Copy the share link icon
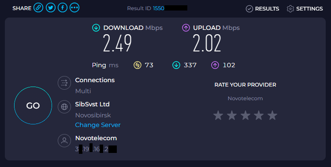Screen dimensions: 331x167 [x=38, y=8]
